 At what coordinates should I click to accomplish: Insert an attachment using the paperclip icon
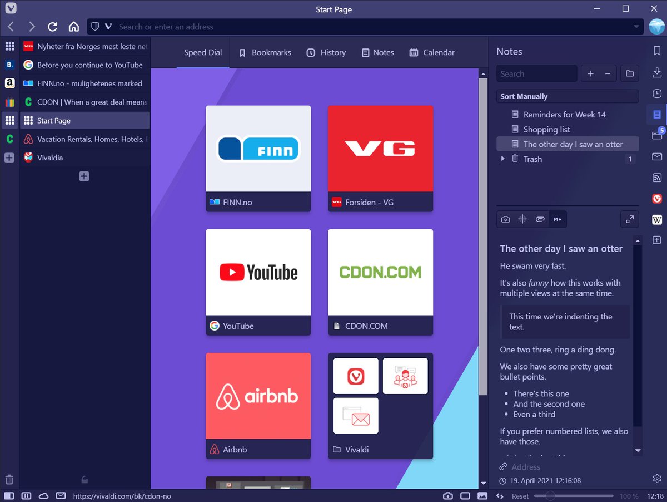pos(540,219)
